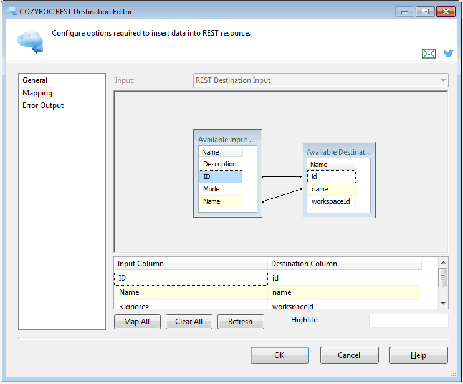Confirm with the OK button
463x384 pixels.
(x=279, y=355)
